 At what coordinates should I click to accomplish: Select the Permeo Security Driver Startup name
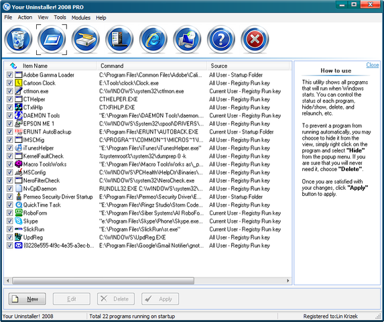tap(58, 197)
